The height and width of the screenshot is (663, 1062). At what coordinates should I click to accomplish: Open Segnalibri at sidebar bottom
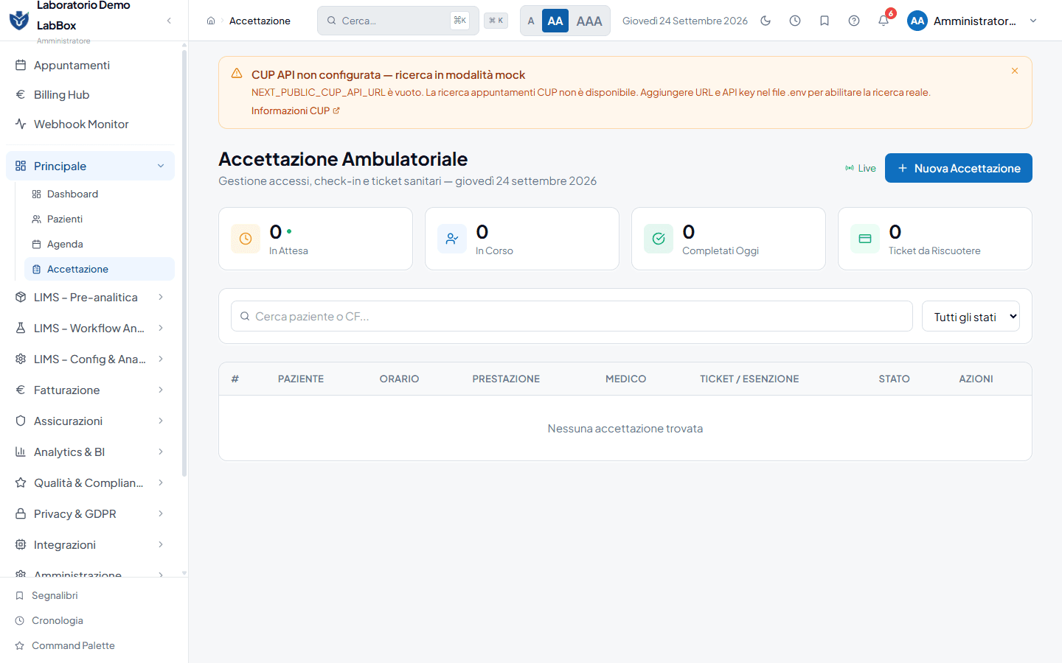(x=94, y=595)
